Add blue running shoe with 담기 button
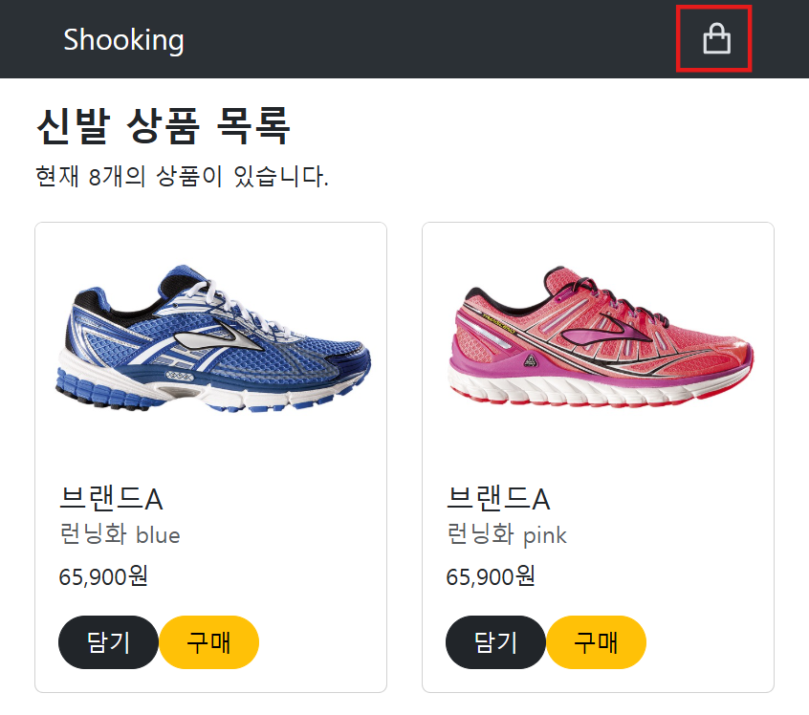This screenshot has width=809, height=715. tap(108, 641)
